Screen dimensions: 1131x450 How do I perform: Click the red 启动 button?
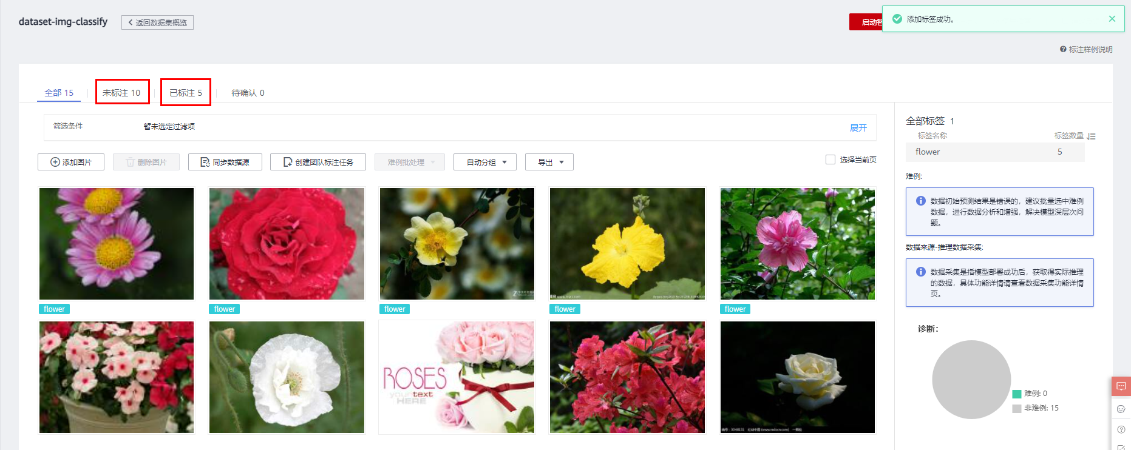point(866,22)
